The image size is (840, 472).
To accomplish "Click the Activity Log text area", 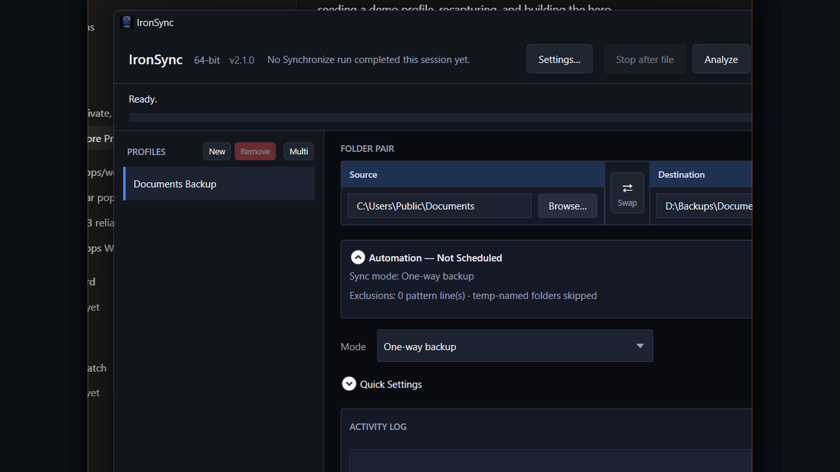I will click(x=550, y=461).
